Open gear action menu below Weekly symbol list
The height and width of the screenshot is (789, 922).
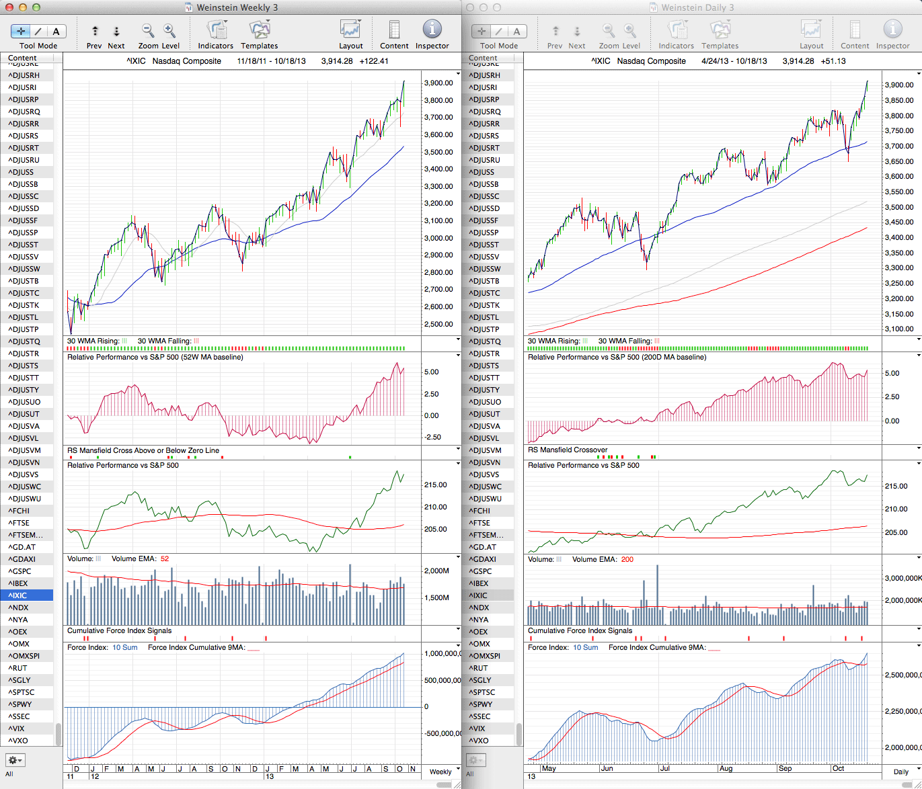(15, 760)
